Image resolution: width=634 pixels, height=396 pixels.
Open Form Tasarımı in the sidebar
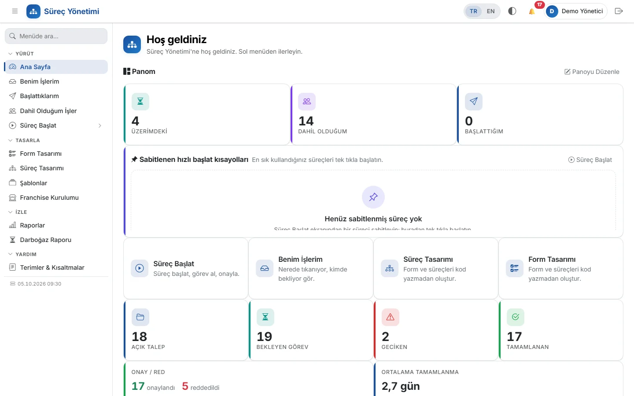[56, 154]
